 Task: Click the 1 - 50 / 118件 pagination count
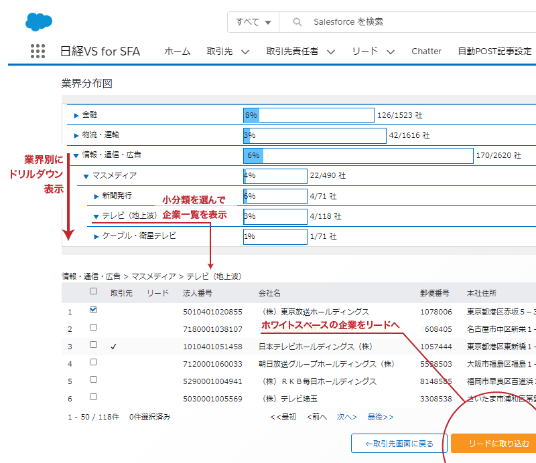click(x=93, y=417)
